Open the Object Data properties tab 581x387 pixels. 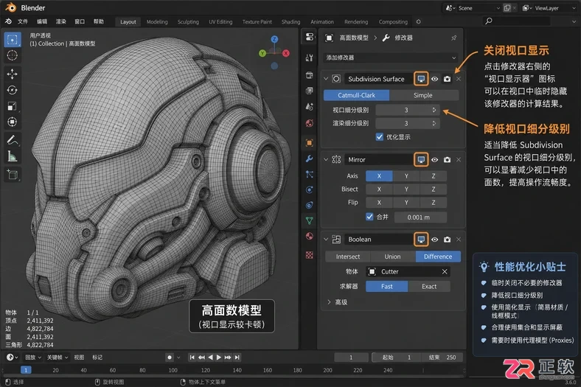point(310,221)
